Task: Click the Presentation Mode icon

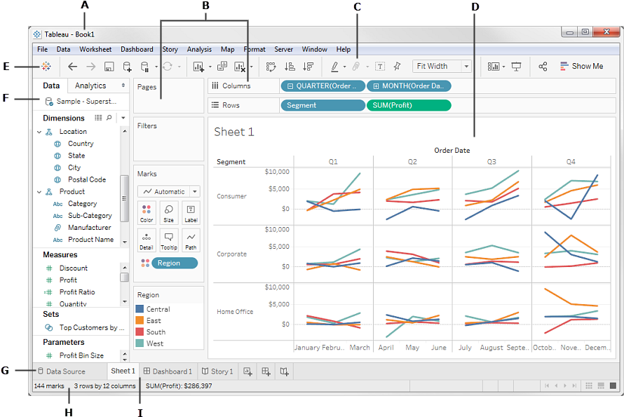Action: pos(516,67)
